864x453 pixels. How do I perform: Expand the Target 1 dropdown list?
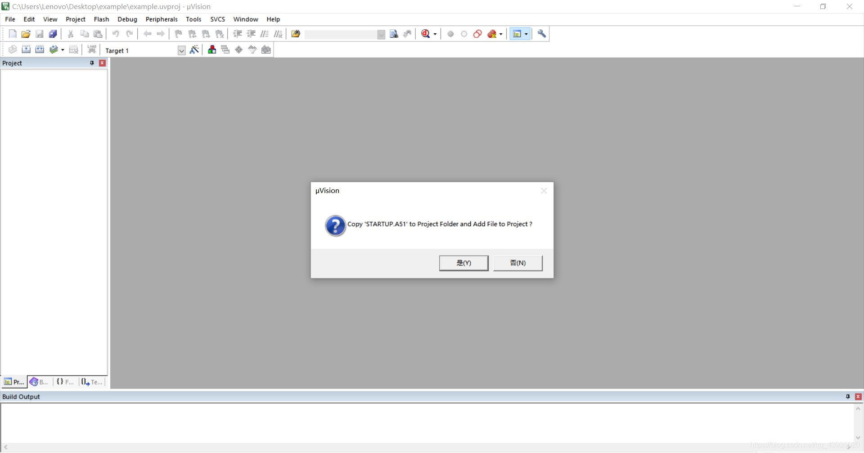coord(181,50)
